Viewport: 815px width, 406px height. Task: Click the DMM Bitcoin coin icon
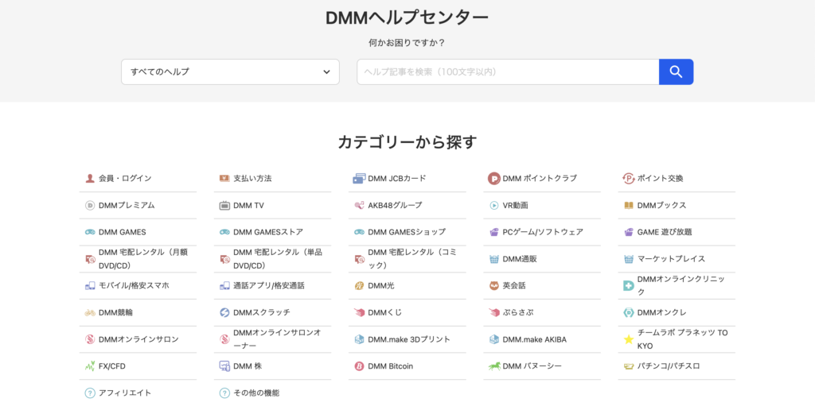coord(359,366)
